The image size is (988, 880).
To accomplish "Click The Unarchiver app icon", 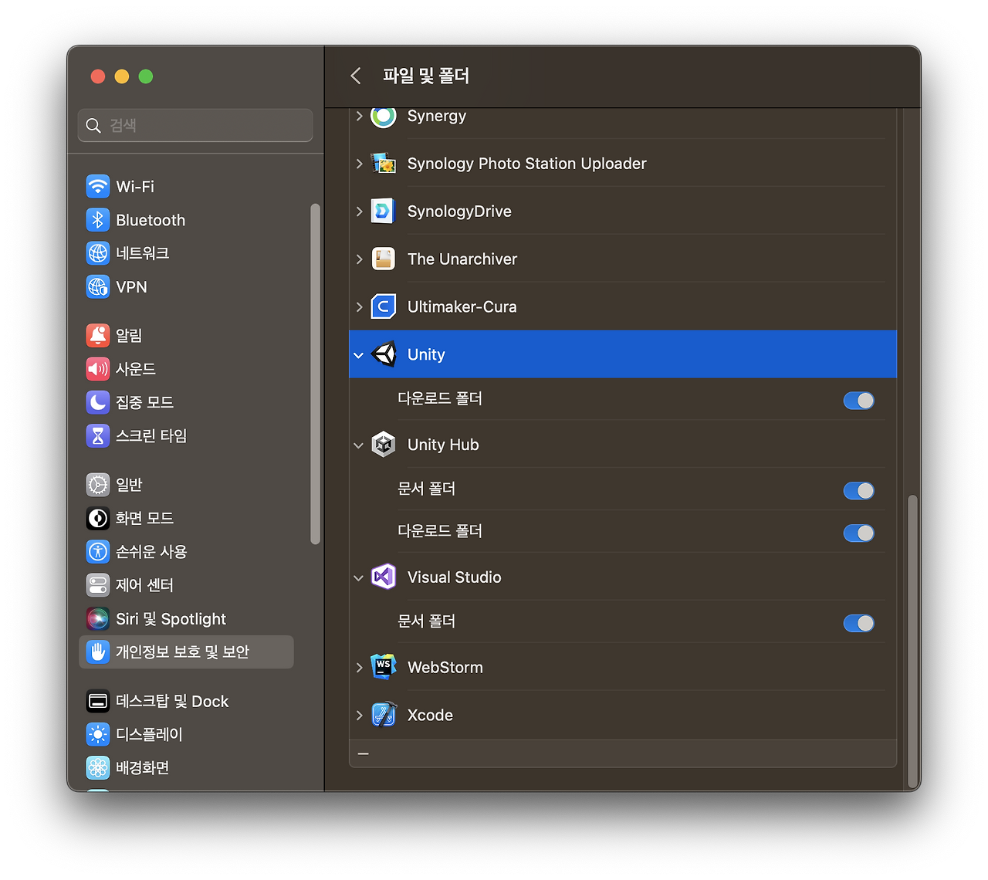I will tap(384, 259).
